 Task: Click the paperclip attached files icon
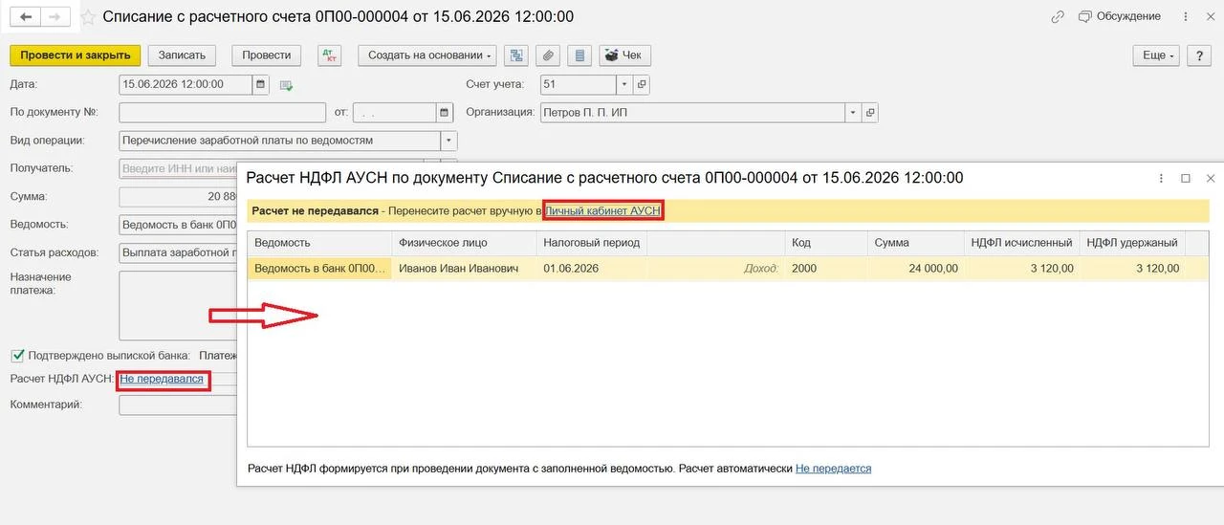pos(547,55)
